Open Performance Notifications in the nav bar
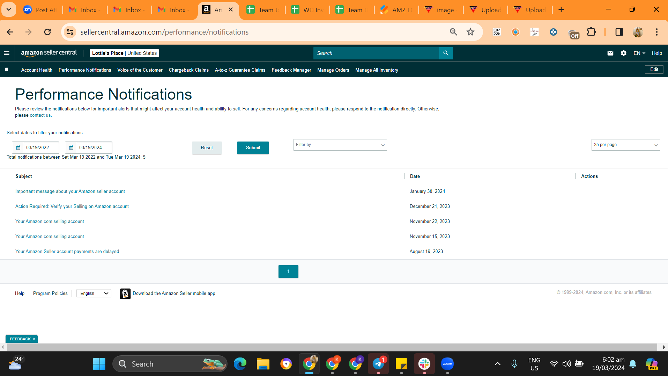668x376 pixels. [x=85, y=70]
